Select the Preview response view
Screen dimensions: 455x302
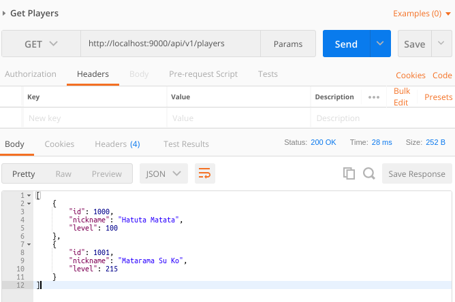(x=106, y=173)
